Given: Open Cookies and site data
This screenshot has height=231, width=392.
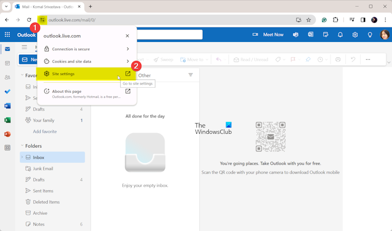Looking at the screenshot, I should [87, 61].
